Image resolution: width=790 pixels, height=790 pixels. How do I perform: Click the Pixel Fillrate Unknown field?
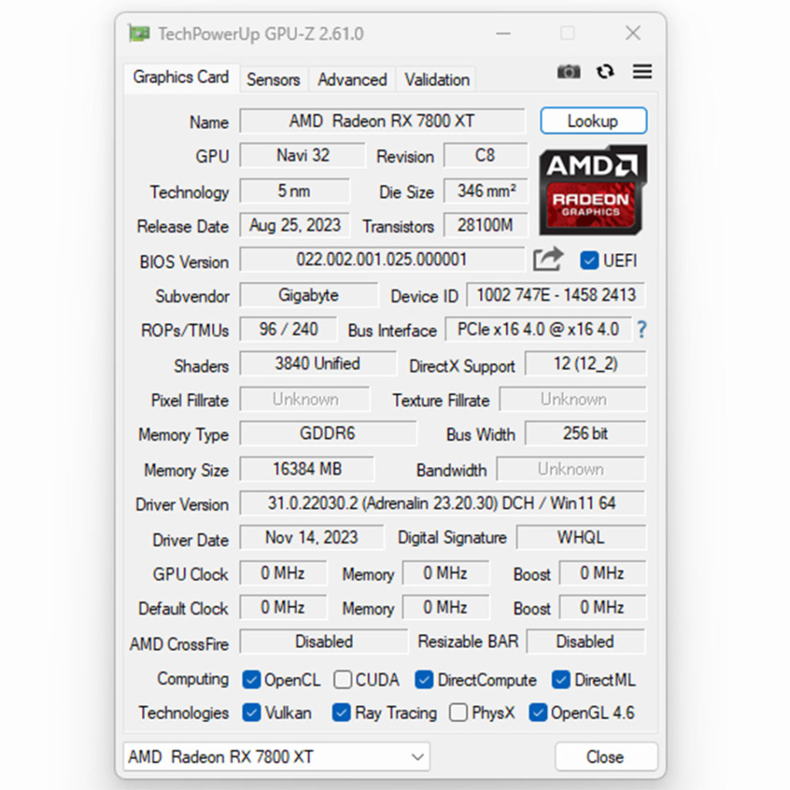[x=305, y=400]
